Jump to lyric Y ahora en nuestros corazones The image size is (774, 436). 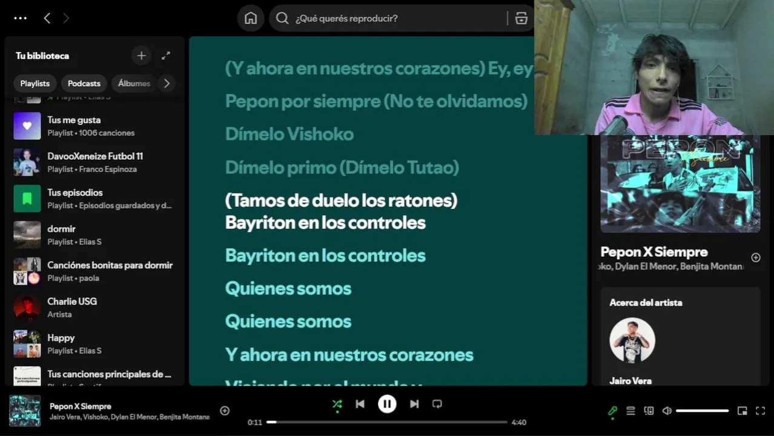click(349, 355)
